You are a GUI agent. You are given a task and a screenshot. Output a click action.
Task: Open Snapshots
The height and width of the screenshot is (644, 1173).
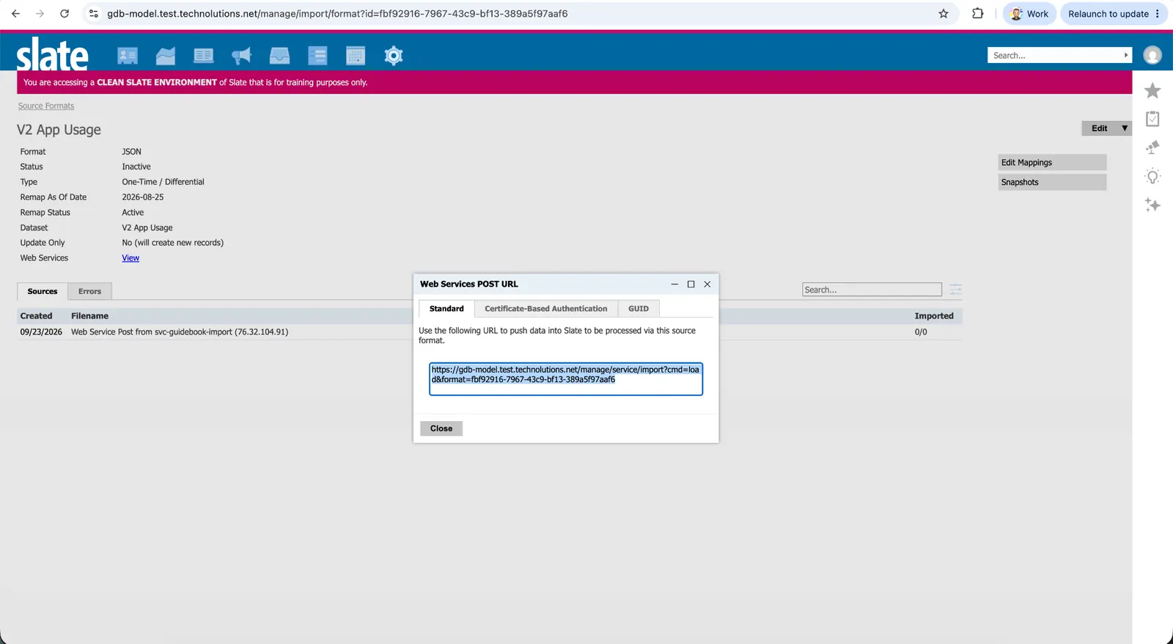(1052, 183)
